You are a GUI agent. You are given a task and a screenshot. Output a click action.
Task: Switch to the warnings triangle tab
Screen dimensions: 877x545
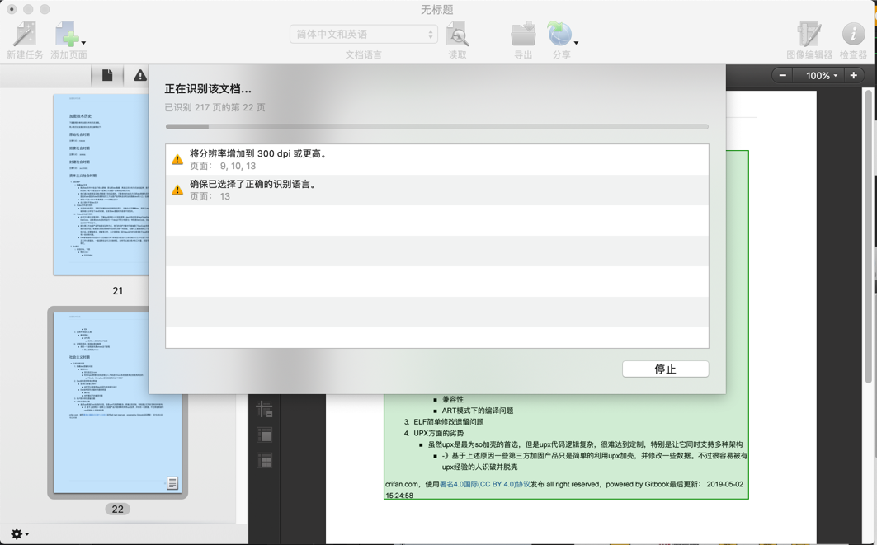tap(139, 75)
